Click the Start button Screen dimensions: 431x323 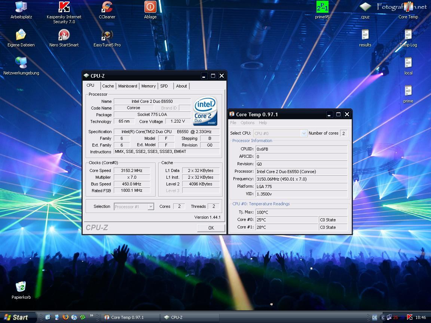(17, 317)
